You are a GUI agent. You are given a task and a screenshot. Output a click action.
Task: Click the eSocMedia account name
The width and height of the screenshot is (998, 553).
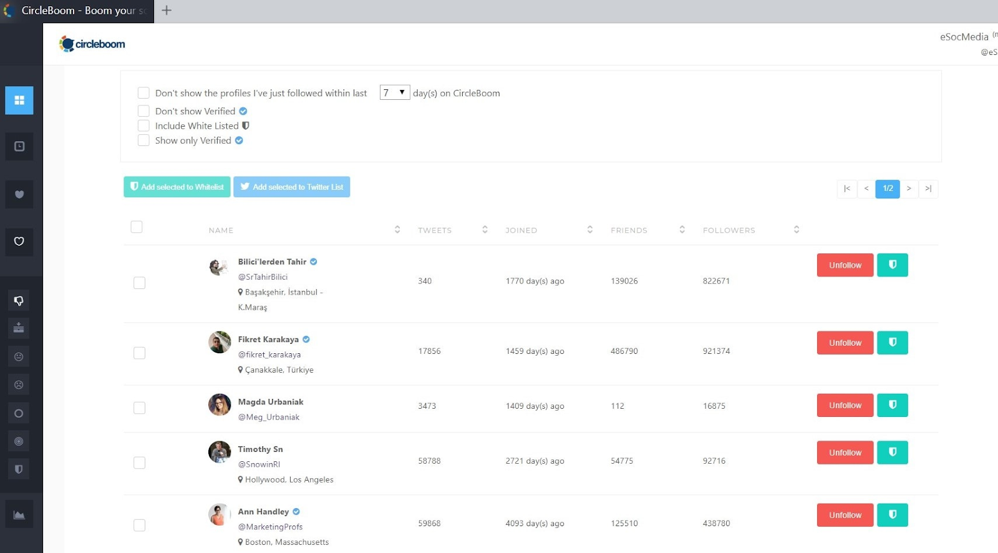pyautogui.click(x=964, y=37)
